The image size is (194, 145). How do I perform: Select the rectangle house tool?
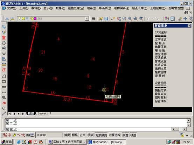pos(4,81)
